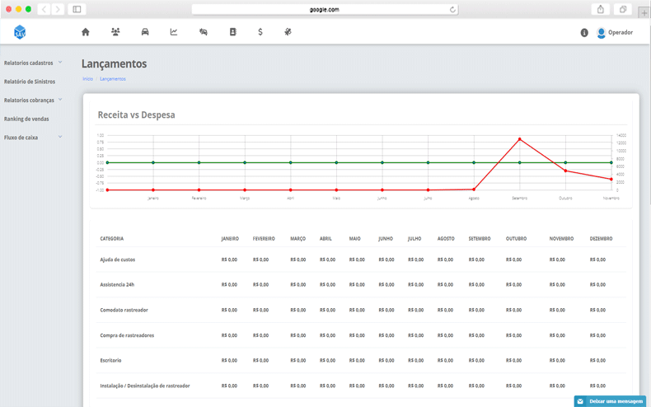Viewport: 651px width, 407px height.
Task: Click Ajuda de custos Janeiro R$ 0,00
Action: (x=229, y=260)
